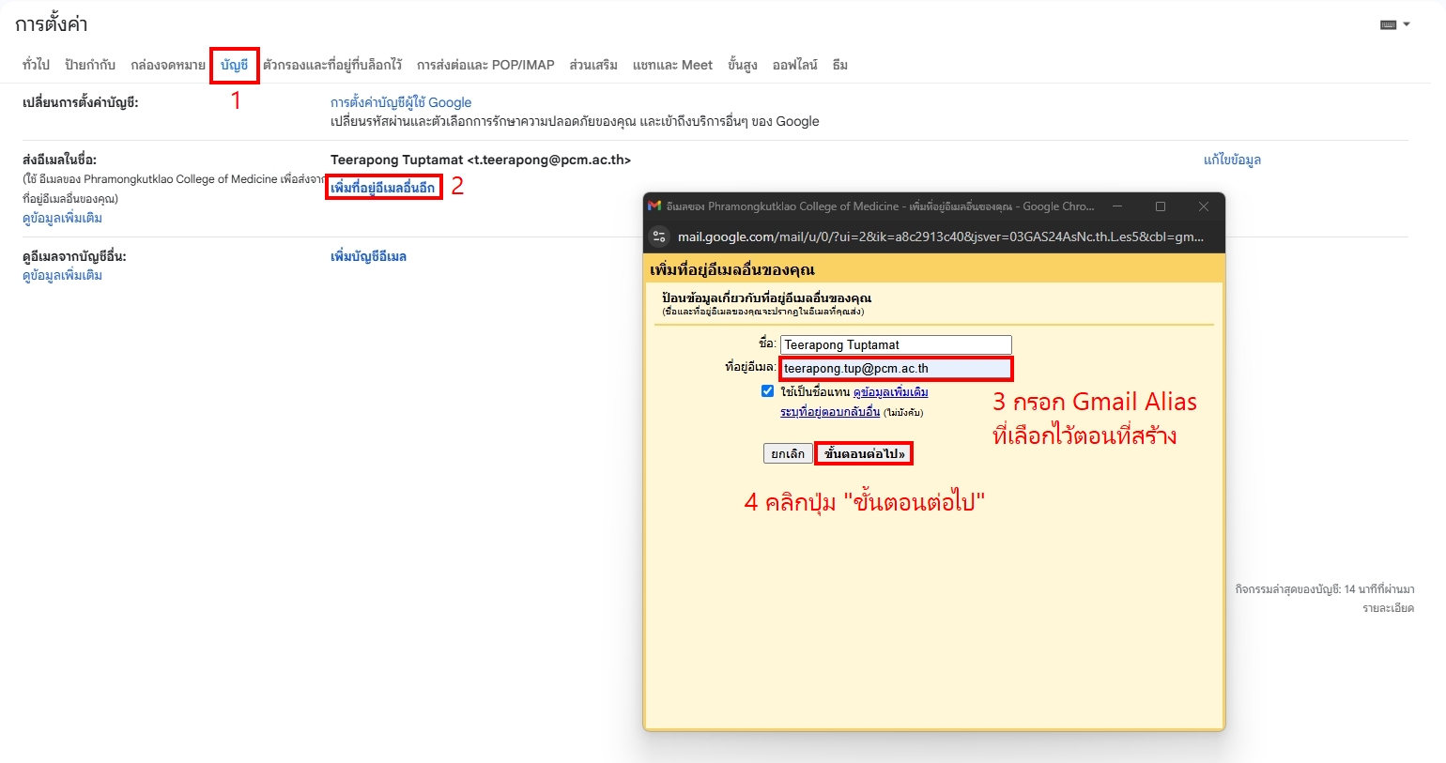
Task: Open การตั้งค่าบัญชีผู้ใช้ Google link
Action: tap(401, 102)
